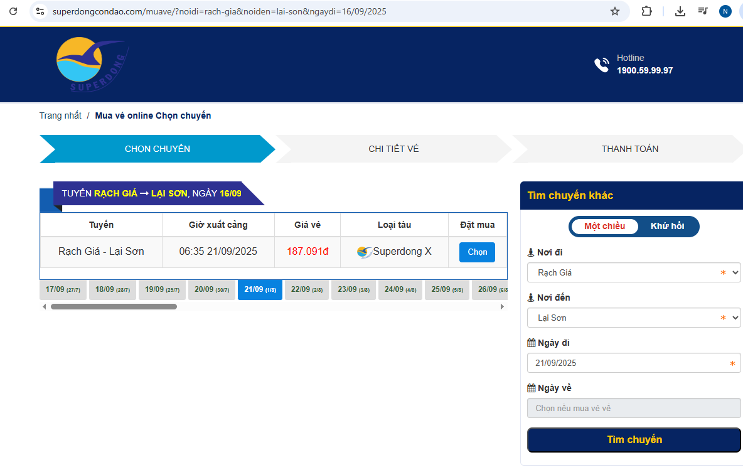The image size is (743, 472).
Task: Click the media control icon in toolbar
Action: tap(703, 11)
